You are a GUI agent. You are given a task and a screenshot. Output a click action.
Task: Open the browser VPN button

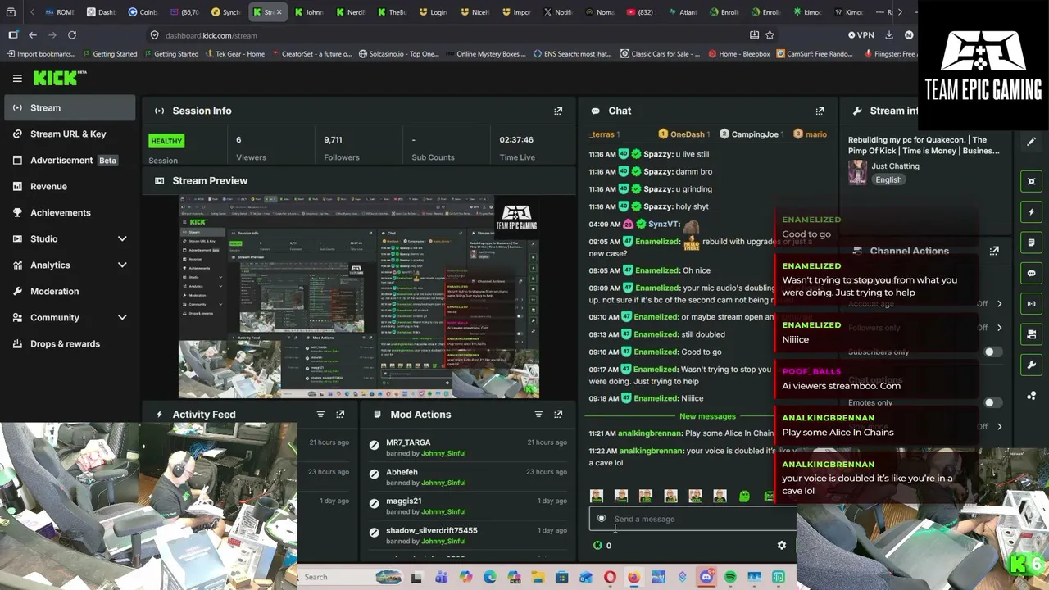(861, 35)
